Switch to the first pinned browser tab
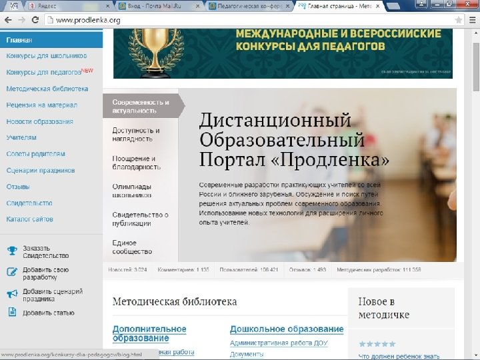Image resolution: width=480 pixels, height=360 pixels. coord(14,6)
